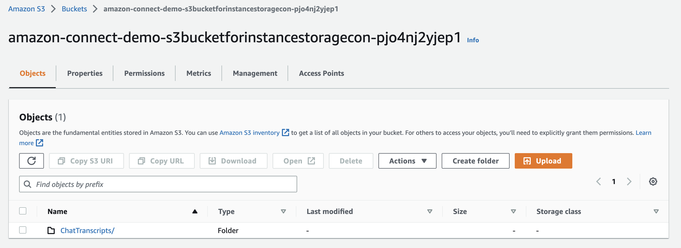Screen dimensions: 681x248
Task: Click the Copy URL button
Action: click(162, 161)
